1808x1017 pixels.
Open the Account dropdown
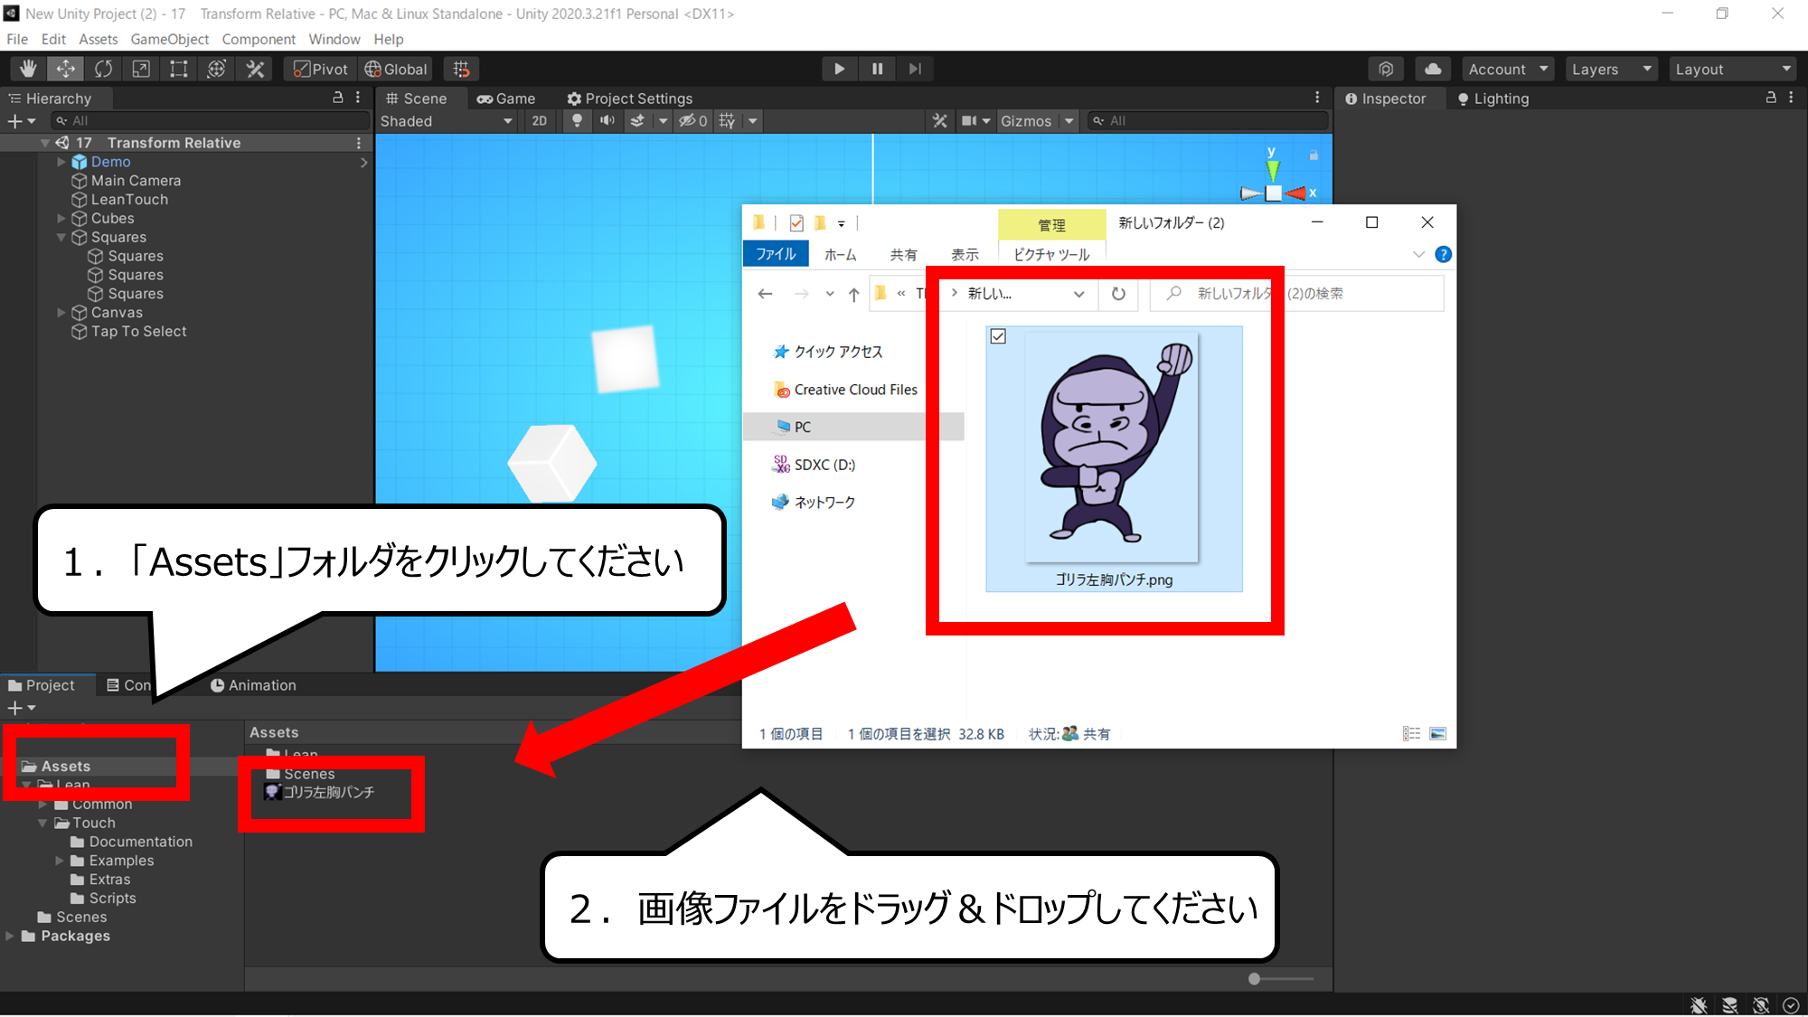pos(1508,69)
